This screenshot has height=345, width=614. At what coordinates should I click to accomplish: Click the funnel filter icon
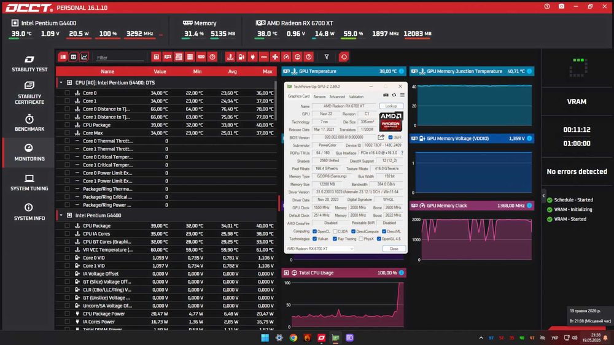[327, 57]
